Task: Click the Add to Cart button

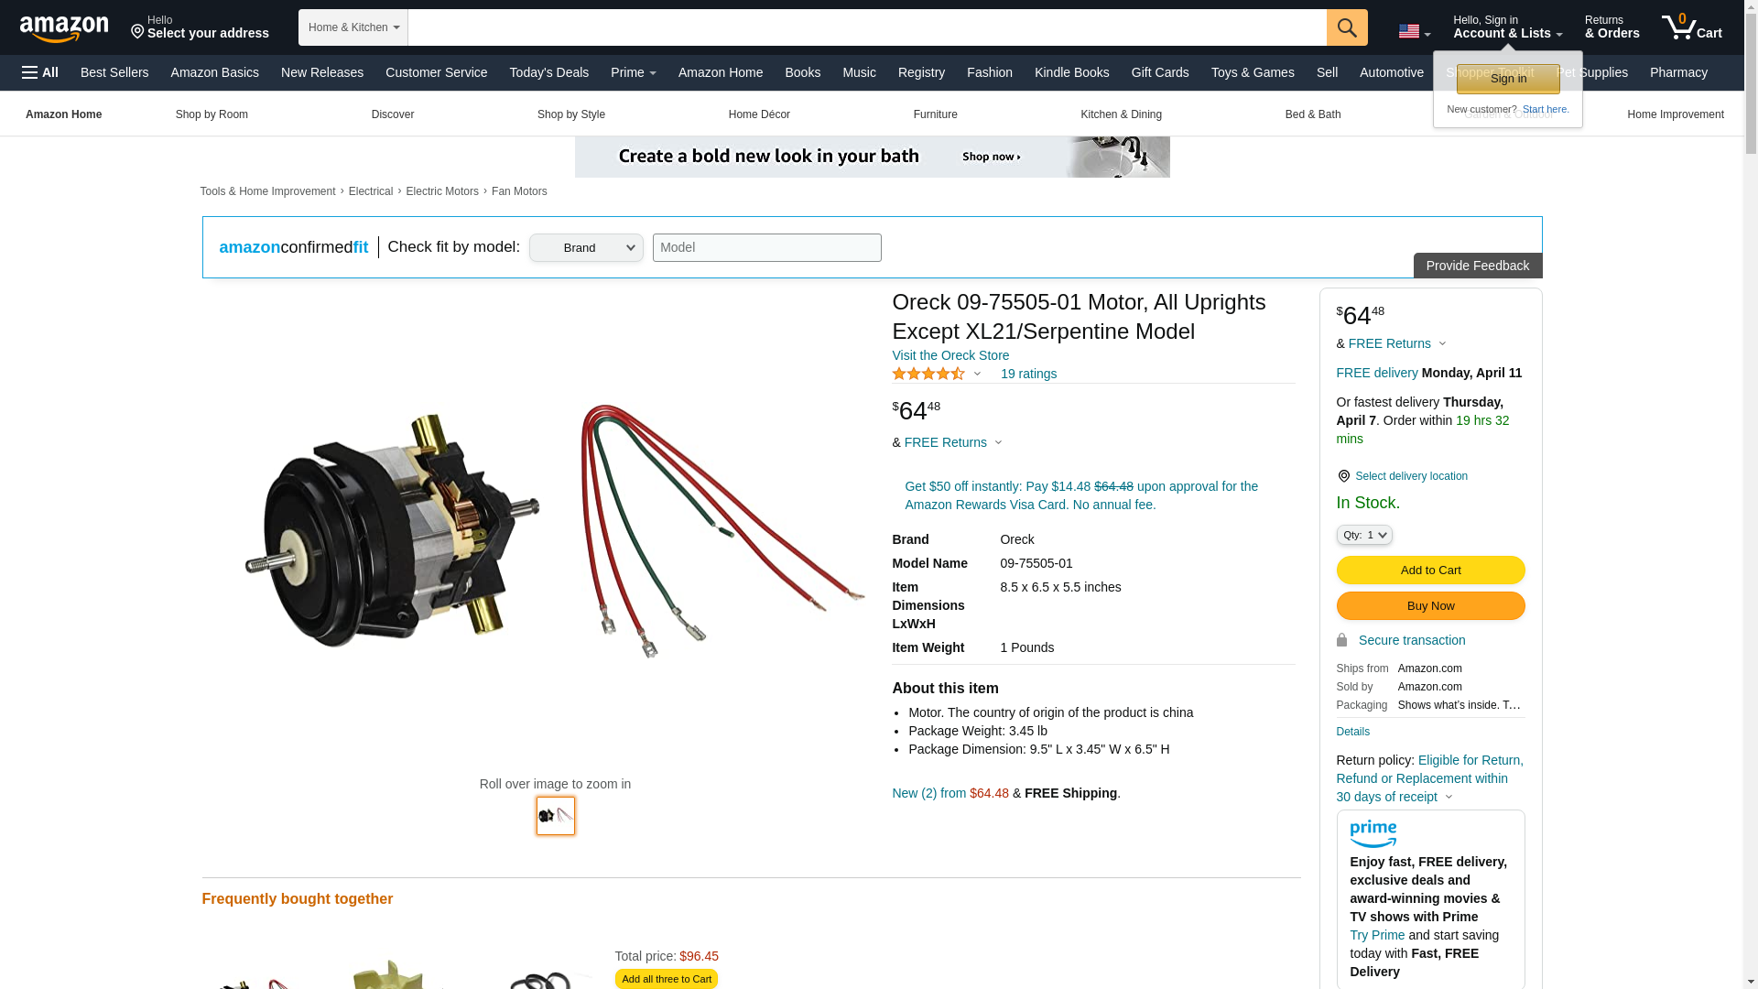Action: (1430, 571)
